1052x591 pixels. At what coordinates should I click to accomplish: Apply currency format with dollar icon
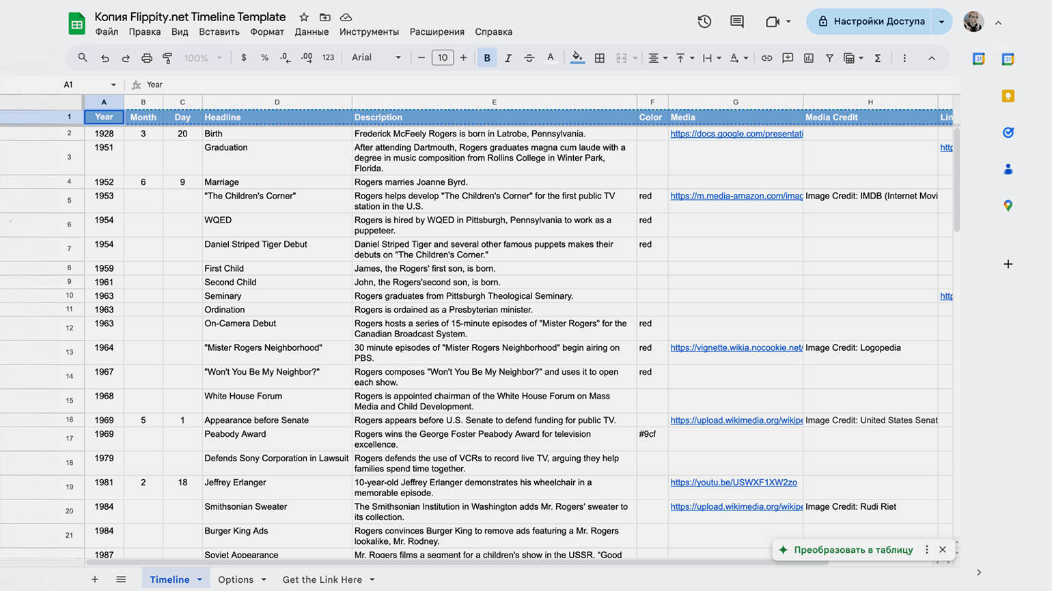point(244,58)
